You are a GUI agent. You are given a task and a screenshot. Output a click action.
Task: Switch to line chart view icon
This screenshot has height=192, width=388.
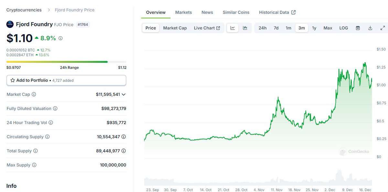coord(232,28)
